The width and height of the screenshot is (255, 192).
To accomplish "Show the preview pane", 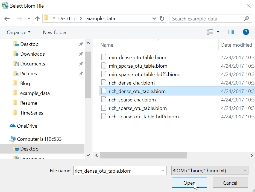I will point(231,32).
